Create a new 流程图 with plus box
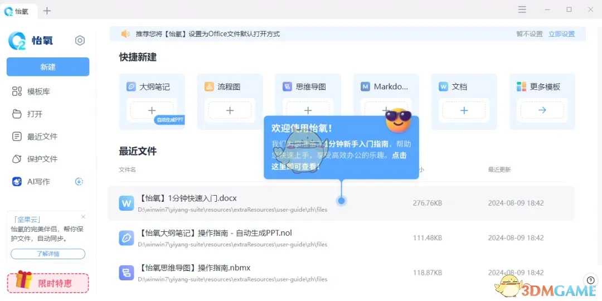 point(230,110)
